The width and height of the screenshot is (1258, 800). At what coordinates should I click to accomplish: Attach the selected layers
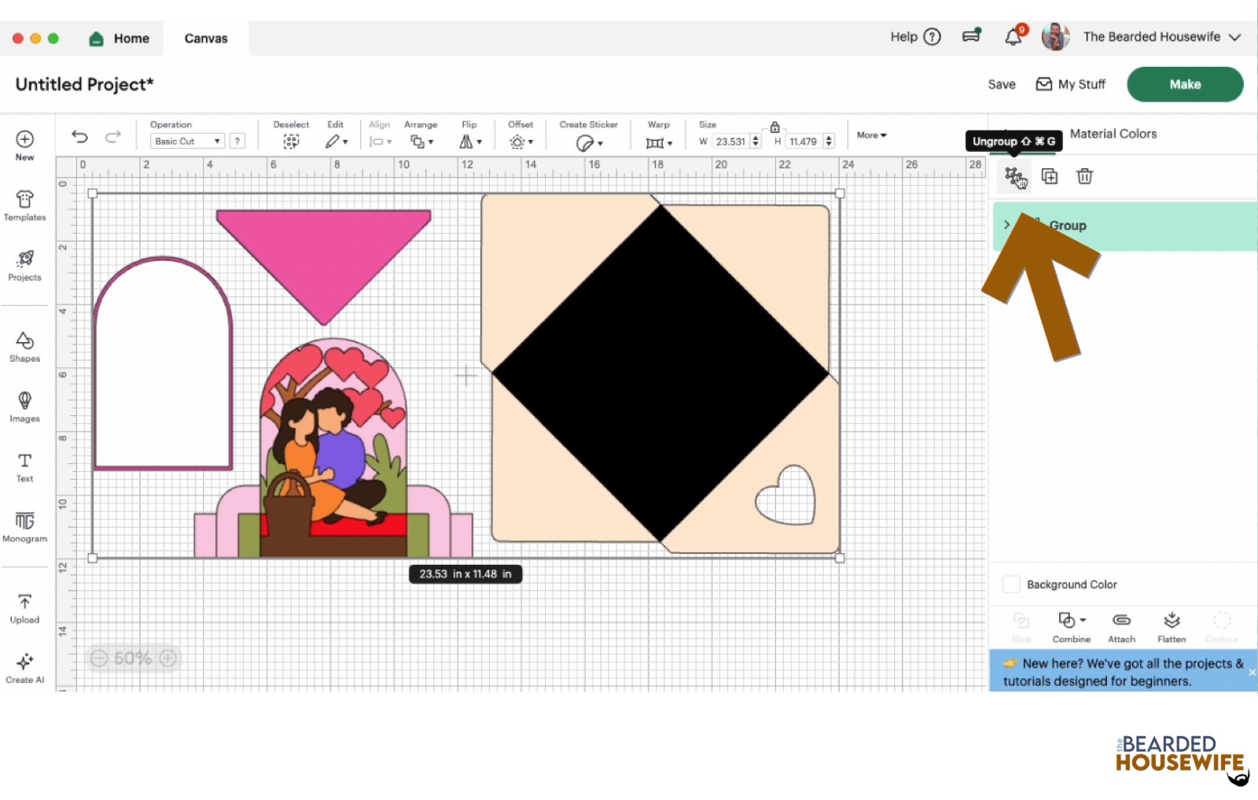(x=1121, y=625)
